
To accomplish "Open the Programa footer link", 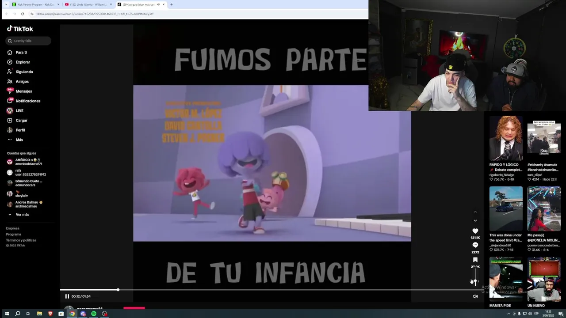I will 14,234.
